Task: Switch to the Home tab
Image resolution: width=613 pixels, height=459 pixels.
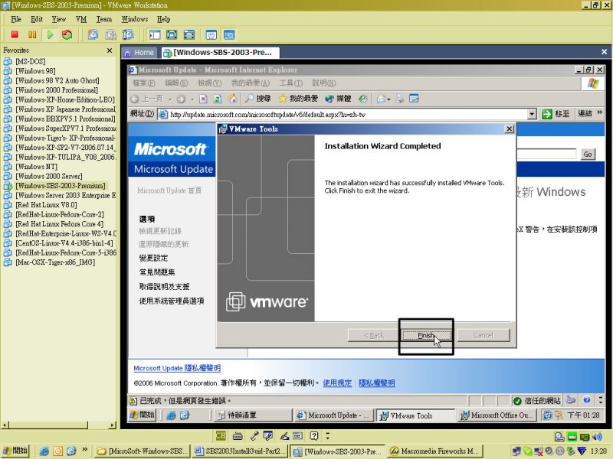Action: point(139,52)
